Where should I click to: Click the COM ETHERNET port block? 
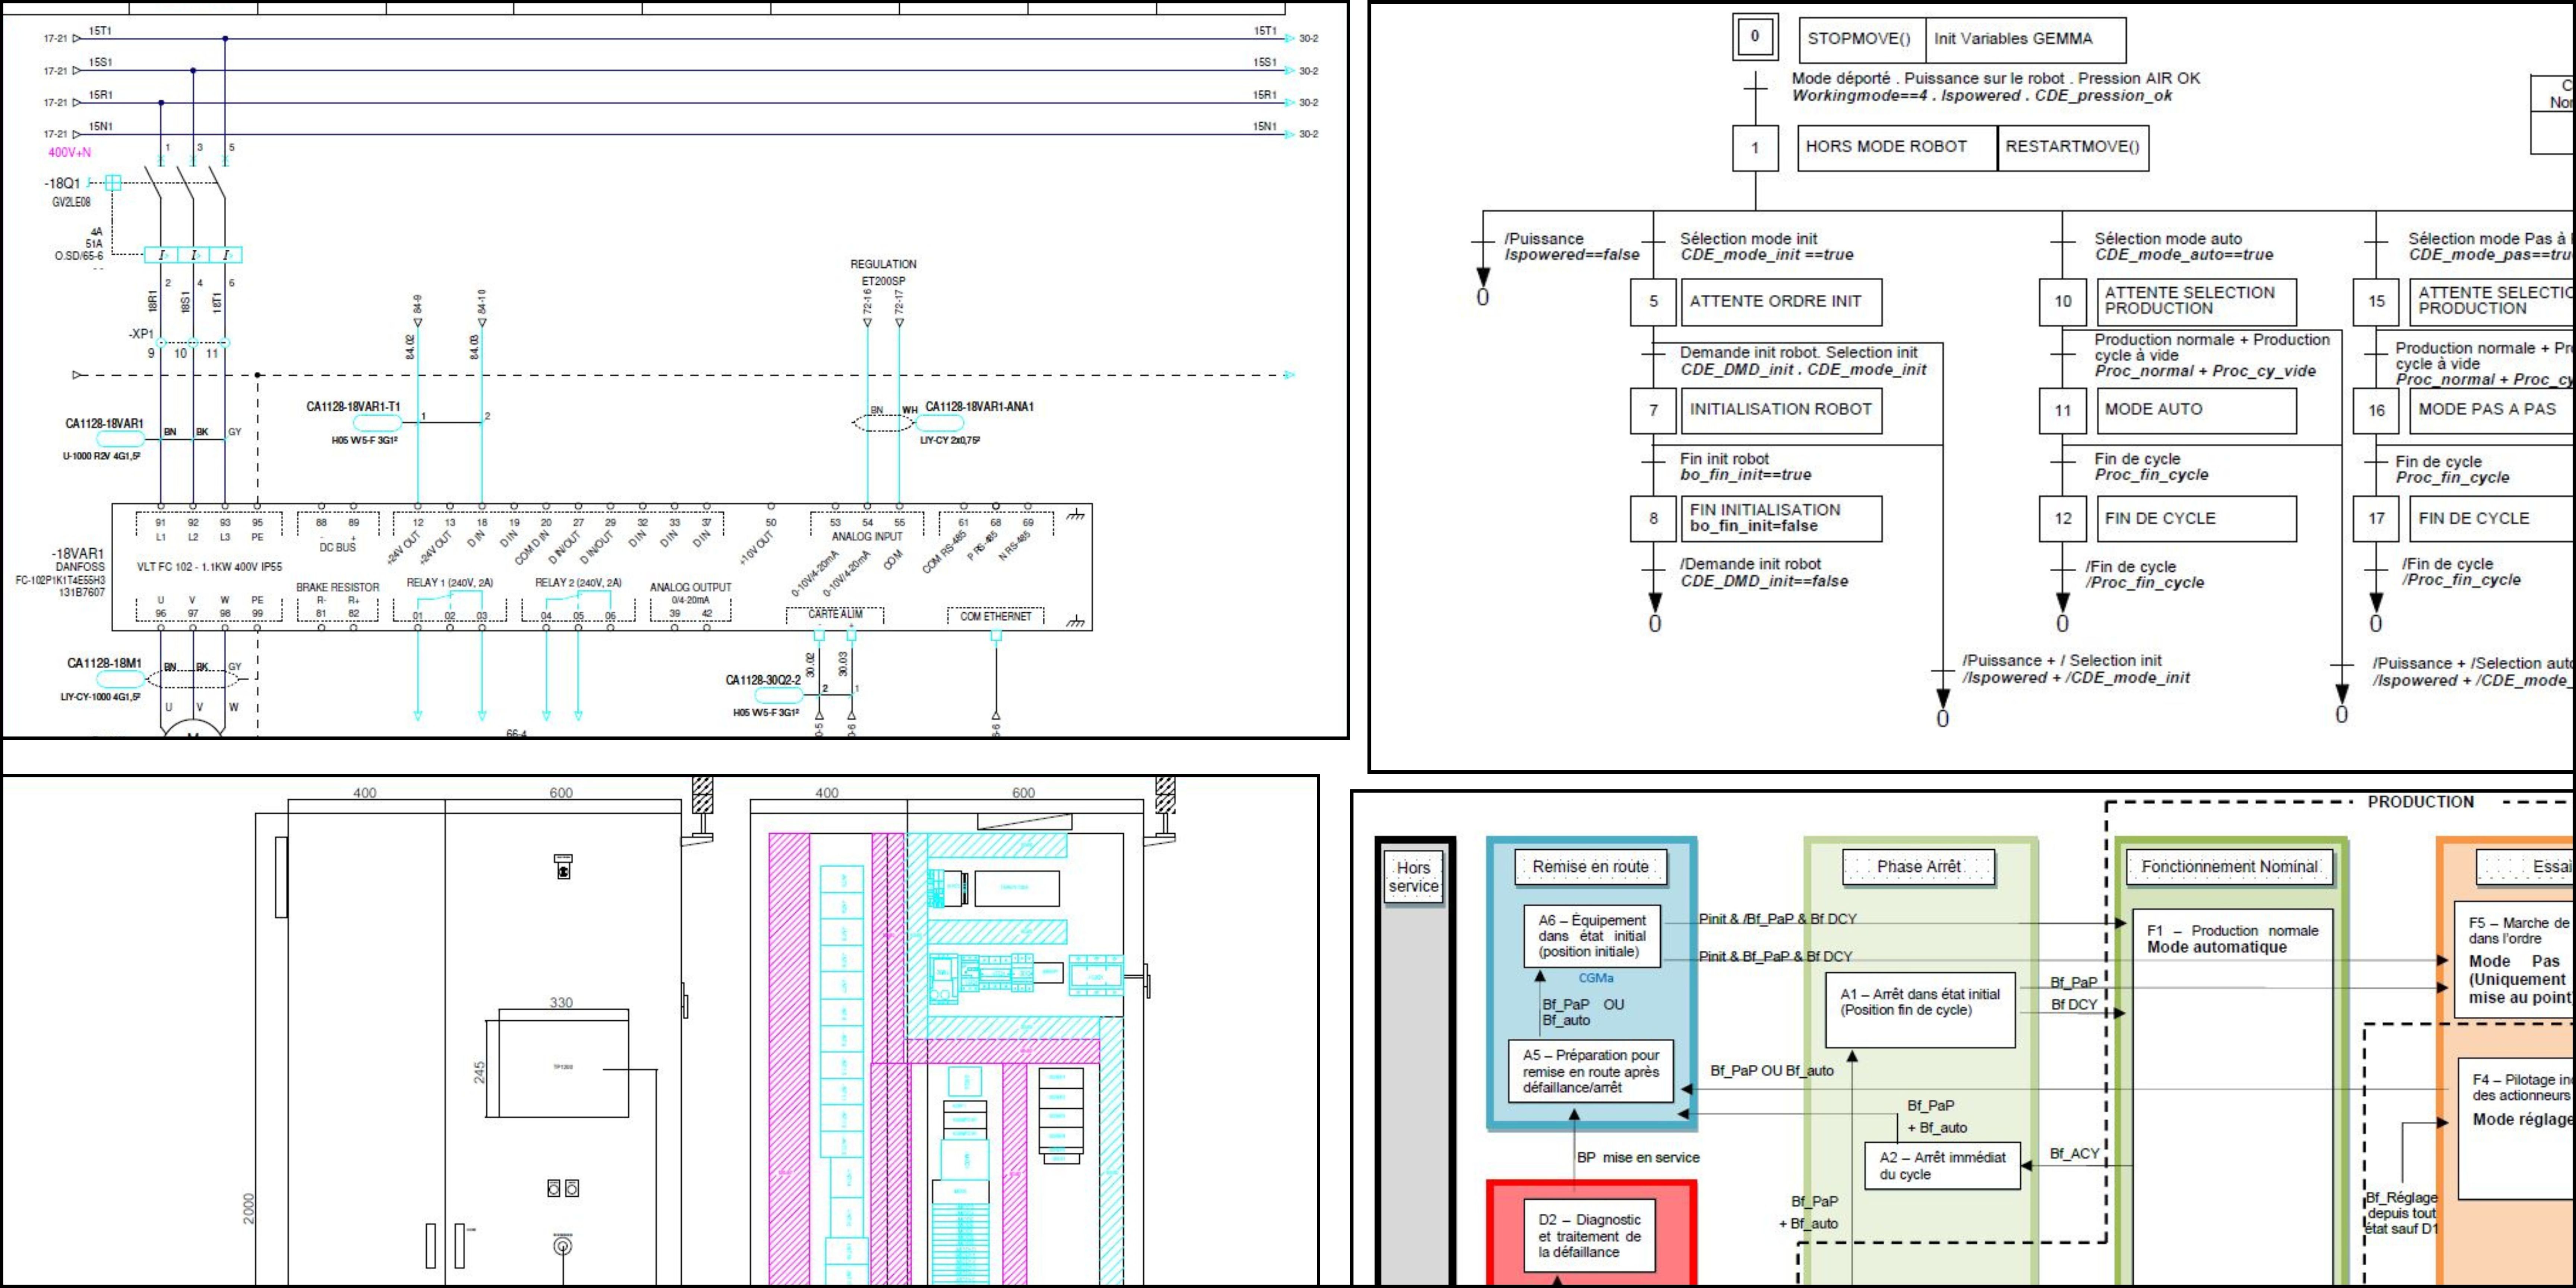coord(995,616)
